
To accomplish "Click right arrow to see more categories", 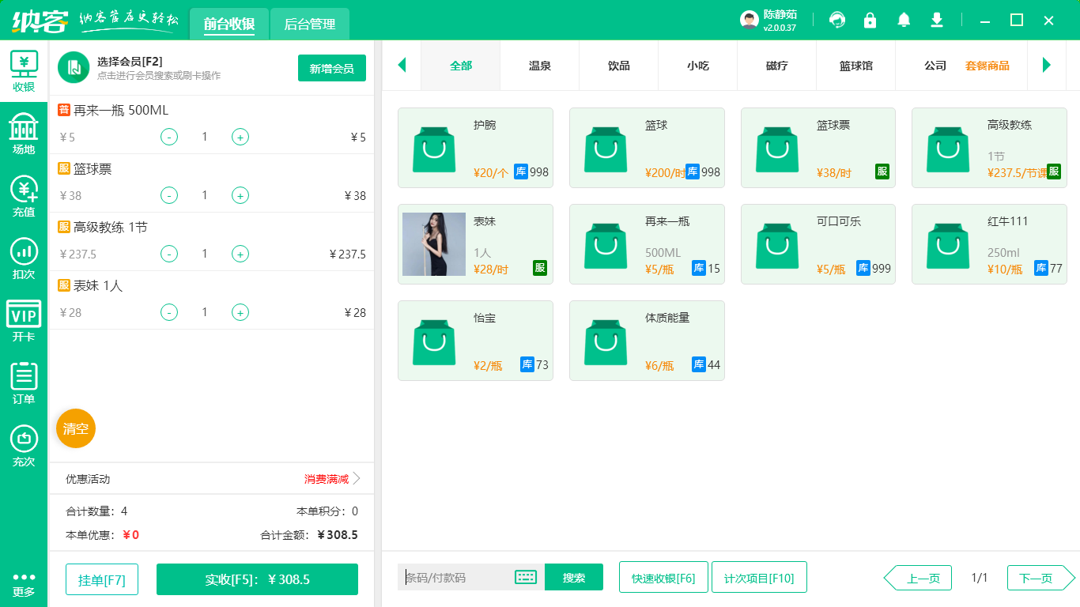I will pos(1047,66).
